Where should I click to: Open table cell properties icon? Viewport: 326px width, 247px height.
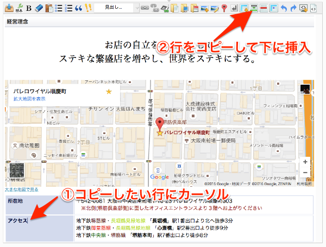pyautogui.click(x=274, y=8)
